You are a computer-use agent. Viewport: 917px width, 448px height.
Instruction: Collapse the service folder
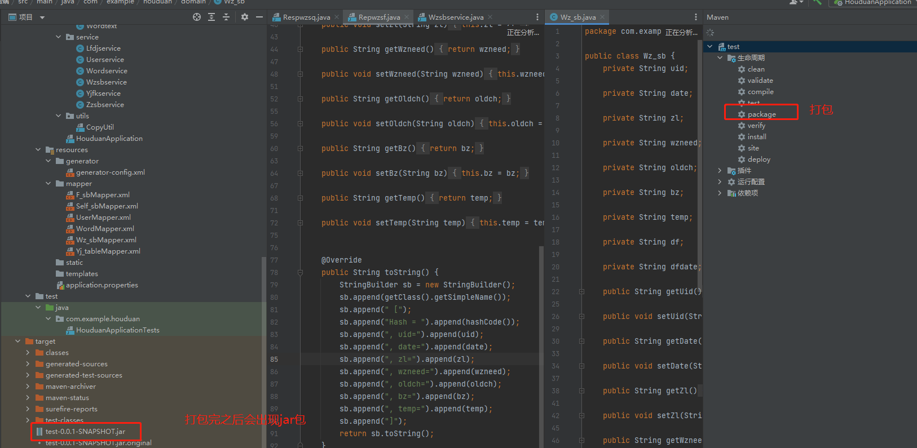coord(59,37)
